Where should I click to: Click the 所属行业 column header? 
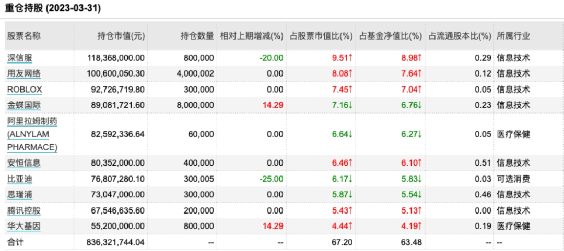(x=513, y=36)
